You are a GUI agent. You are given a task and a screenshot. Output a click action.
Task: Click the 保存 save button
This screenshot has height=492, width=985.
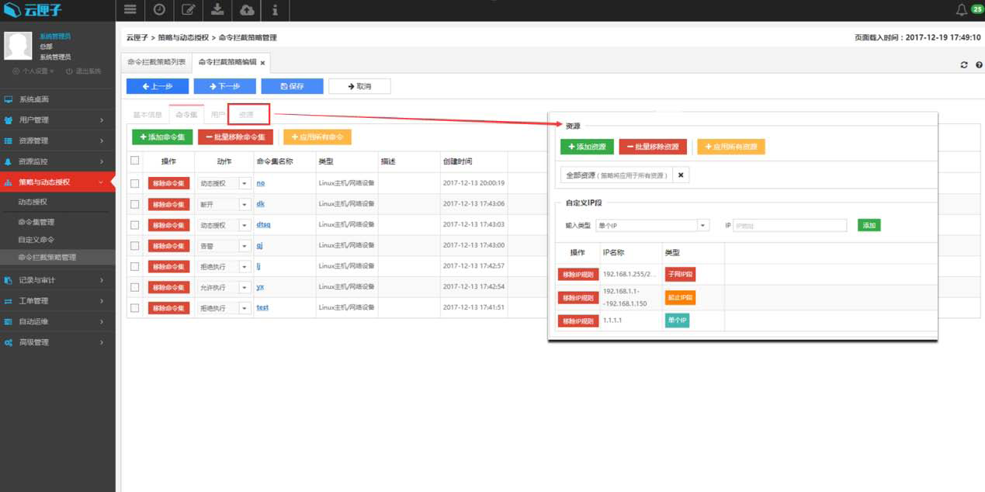(292, 86)
